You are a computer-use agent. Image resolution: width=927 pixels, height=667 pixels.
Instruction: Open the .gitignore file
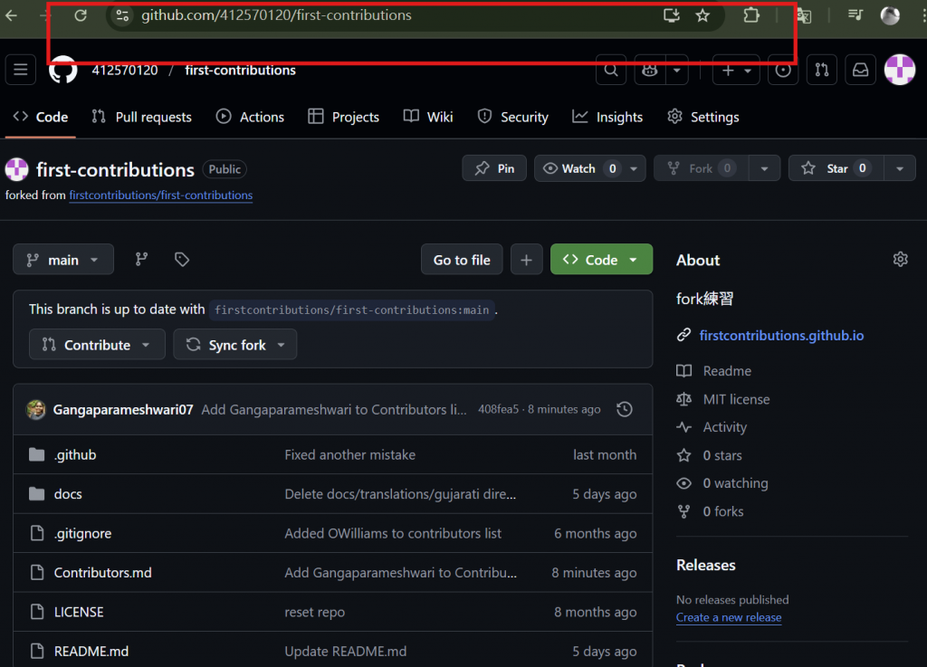pyautogui.click(x=82, y=533)
